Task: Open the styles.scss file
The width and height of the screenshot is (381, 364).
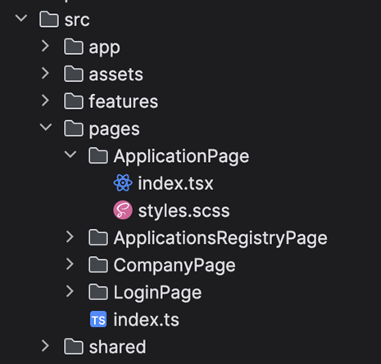Action: [x=184, y=211]
